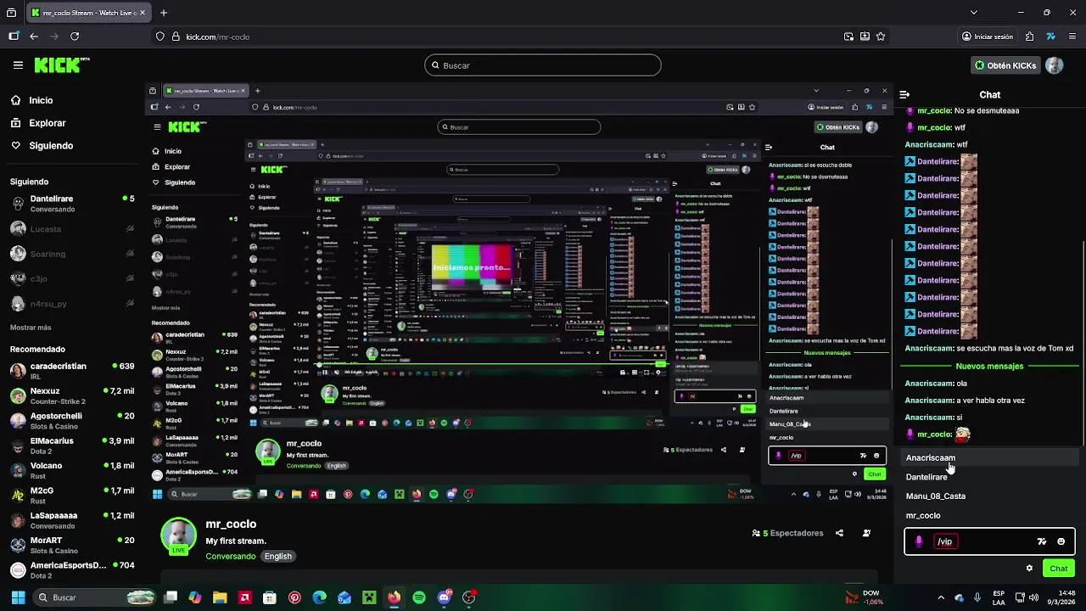Collapse the chat panel icon

tap(904, 95)
